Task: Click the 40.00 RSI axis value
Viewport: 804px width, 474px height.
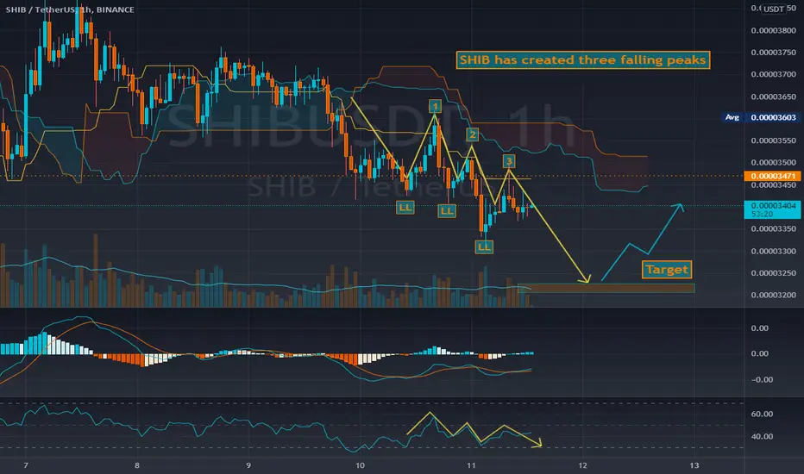Action: click(x=762, y=437)
